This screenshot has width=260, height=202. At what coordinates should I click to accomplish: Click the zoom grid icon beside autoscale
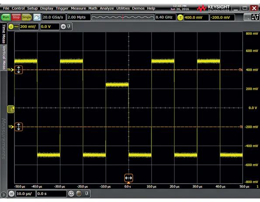[x=247, y=17]
